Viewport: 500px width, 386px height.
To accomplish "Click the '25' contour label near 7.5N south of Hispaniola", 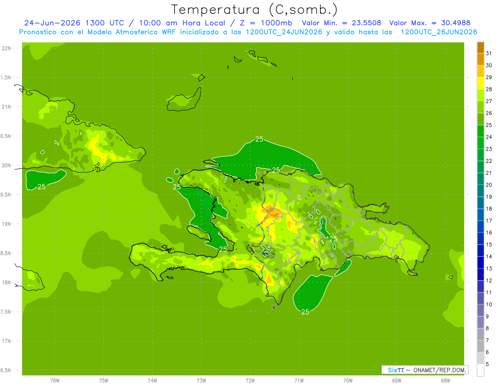I will click(305, 312).
